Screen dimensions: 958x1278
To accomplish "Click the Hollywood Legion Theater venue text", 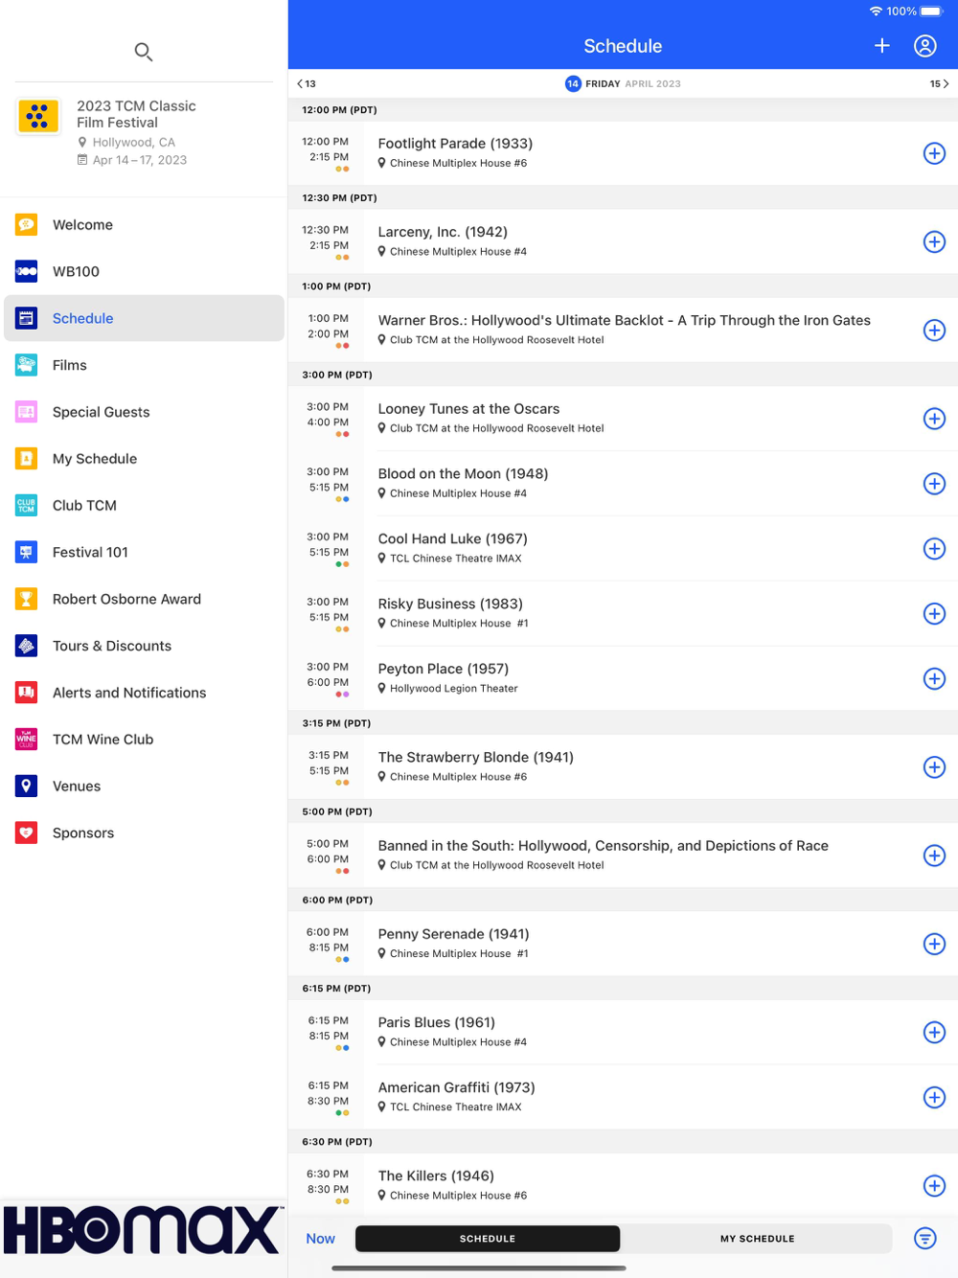I will (453, 688).
